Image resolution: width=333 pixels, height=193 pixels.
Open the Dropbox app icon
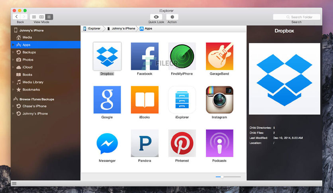coord(107,56)
